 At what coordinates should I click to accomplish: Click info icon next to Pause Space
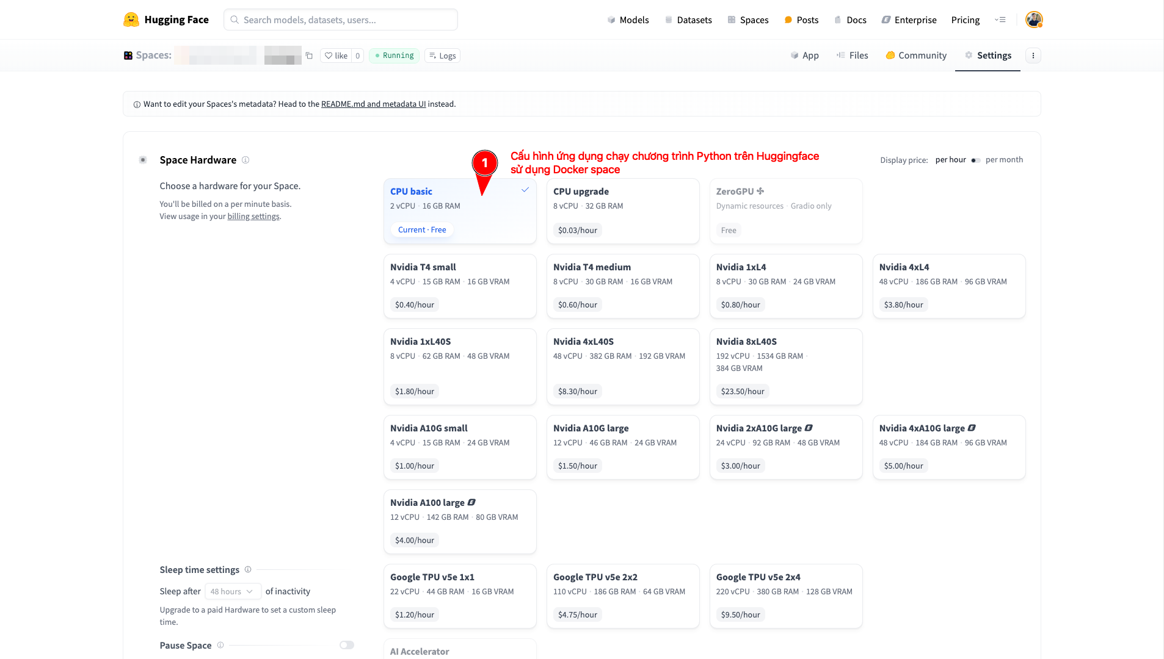click(x=220, y=645)
